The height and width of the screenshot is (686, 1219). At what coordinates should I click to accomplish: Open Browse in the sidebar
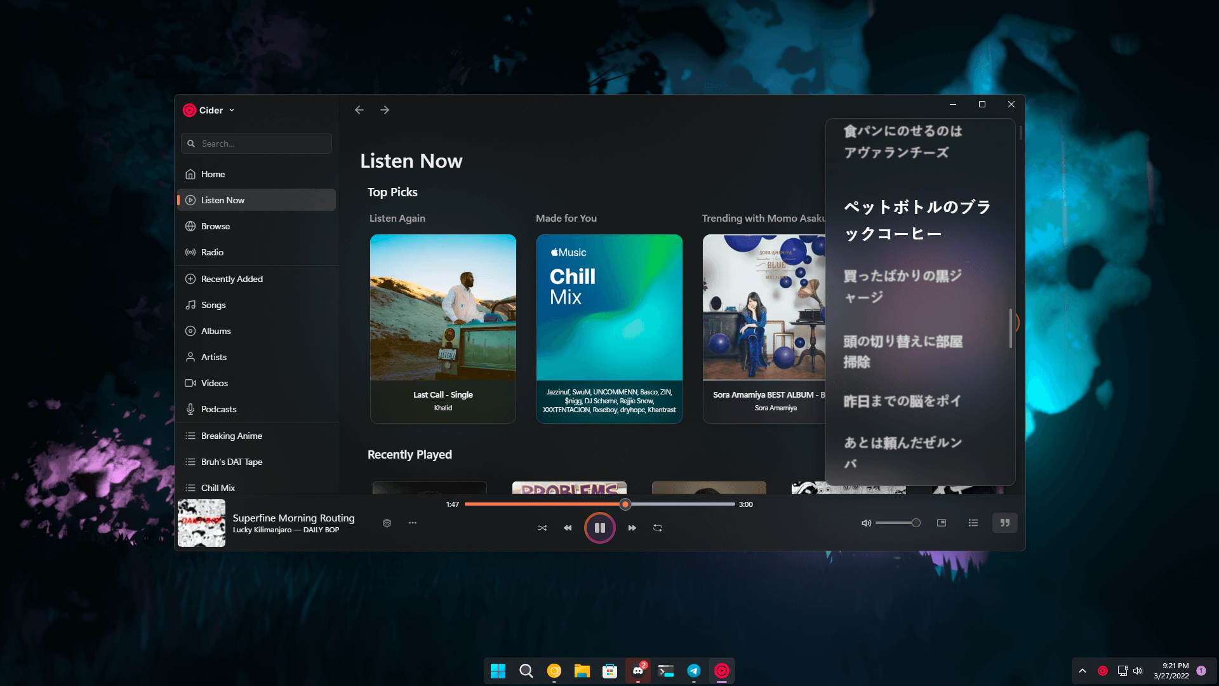(216, 226)
